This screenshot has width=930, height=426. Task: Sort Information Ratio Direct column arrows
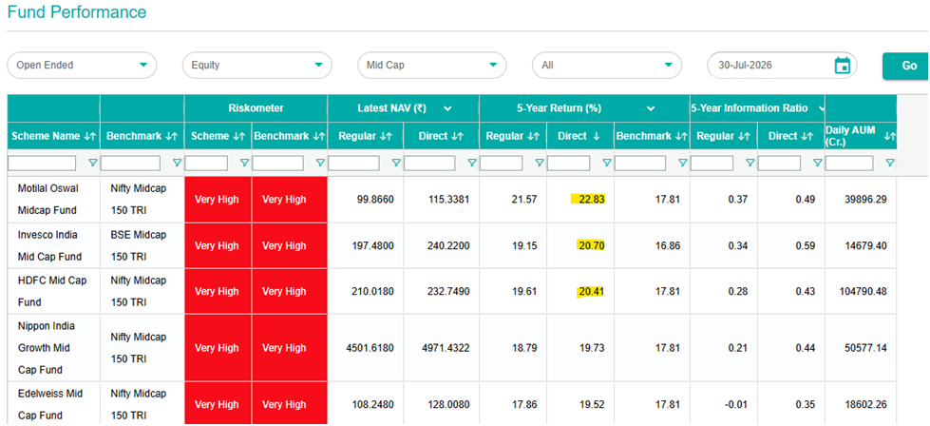pyautogui.click(x=807, y=137)
